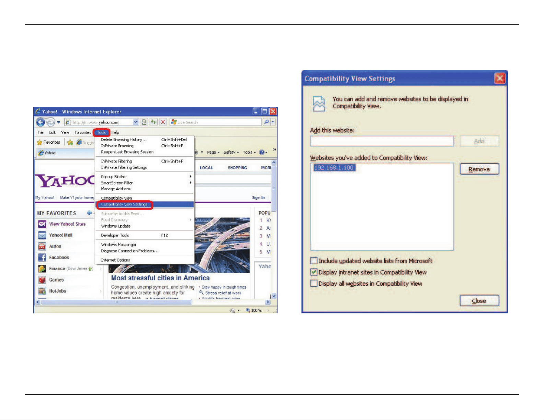
Task: Open the Safety dropdown on command bar
Action: point(231,153)
